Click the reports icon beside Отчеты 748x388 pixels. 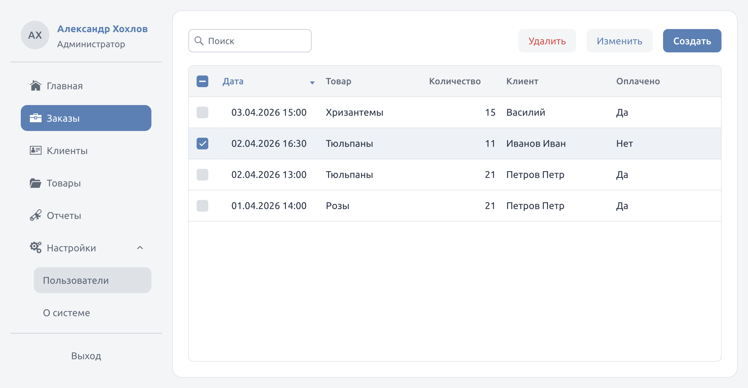35,216
